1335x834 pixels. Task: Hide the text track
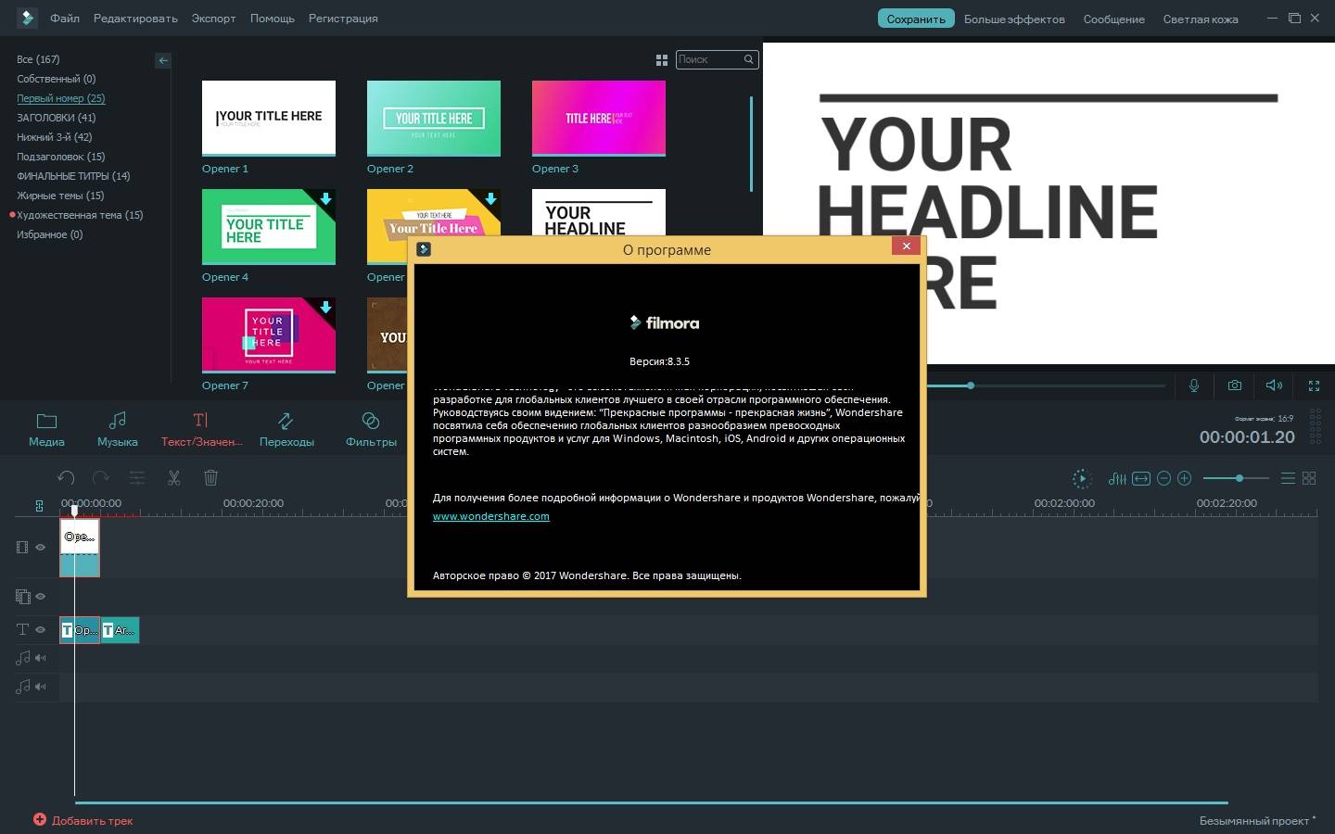point(41,629)
